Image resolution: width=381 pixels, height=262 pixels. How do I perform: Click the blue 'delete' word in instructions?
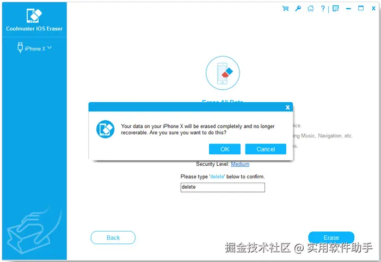coord(217,177)
